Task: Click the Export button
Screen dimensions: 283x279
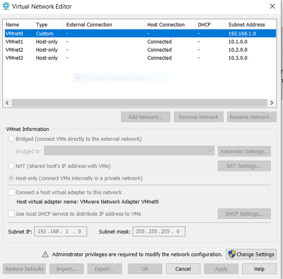Action: point(105,269)
